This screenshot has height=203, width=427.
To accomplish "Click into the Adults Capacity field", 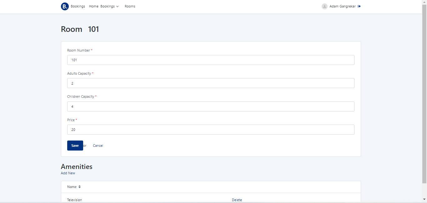I will pos(211,83).
